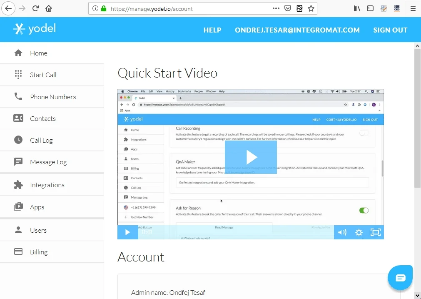Open HELP in the top navigation
Viewport: 421px width, 299px height.
click(212, 30)
